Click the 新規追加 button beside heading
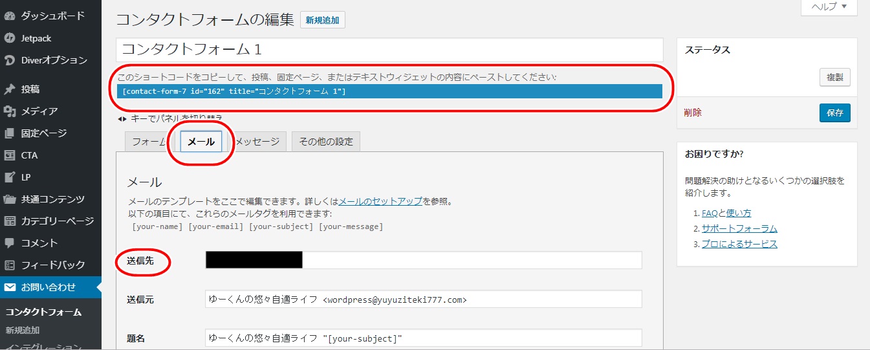 pos(322,20)
